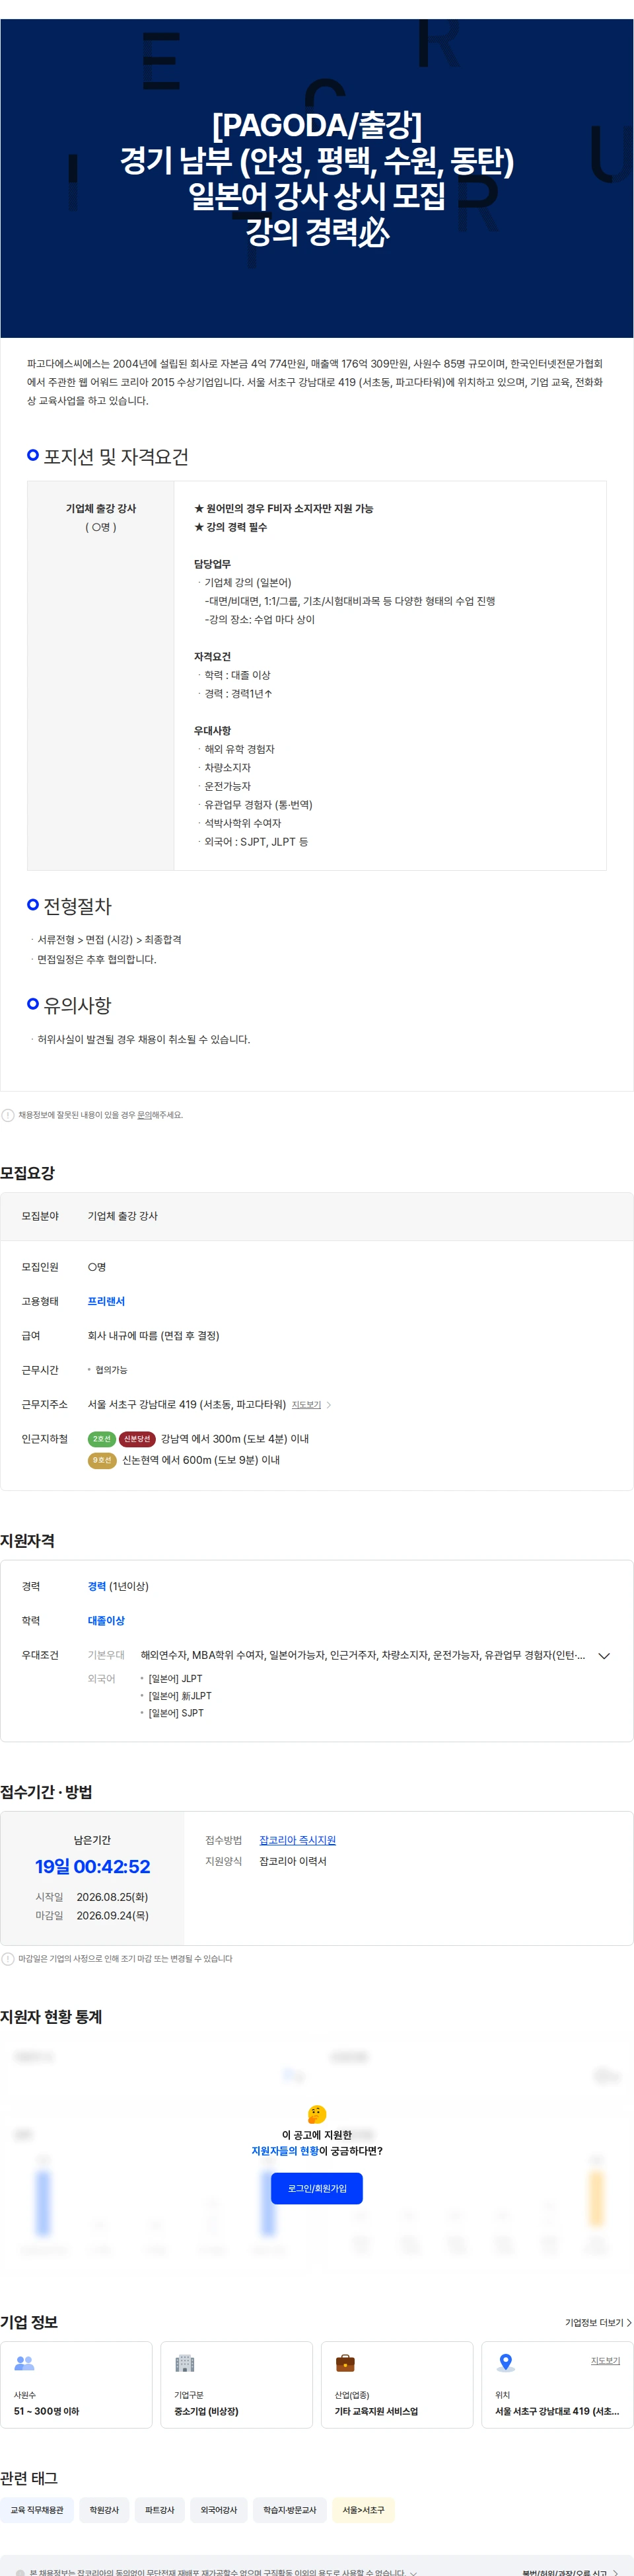This screenshot has width=634, height=2576.
Task: Select the 외국어강사 tag
Action: tap(219, 2510)
